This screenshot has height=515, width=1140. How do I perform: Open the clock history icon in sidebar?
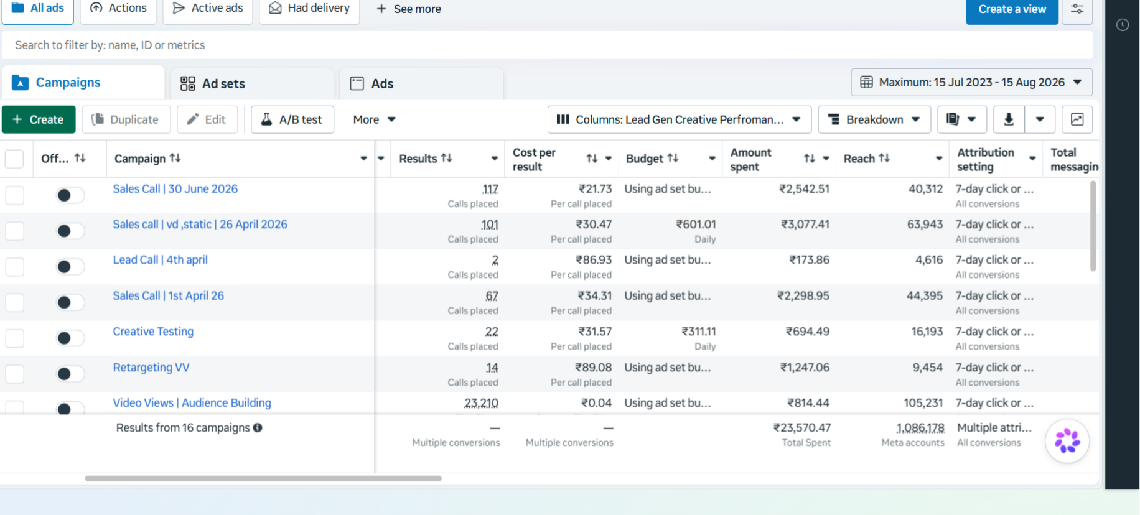pyautogui.click(x=1122, y=25)
